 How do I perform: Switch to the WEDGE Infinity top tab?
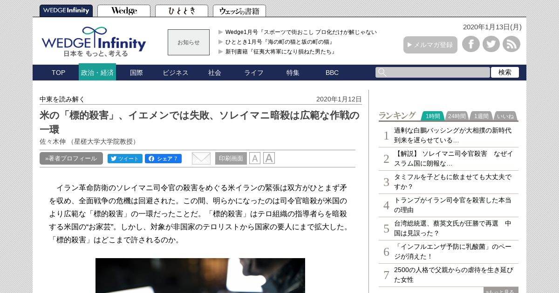[66, 11]
